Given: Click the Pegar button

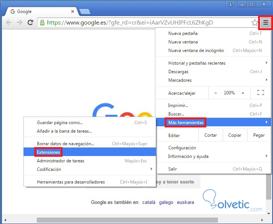Looking at the screenshot, I should point(259,135).
